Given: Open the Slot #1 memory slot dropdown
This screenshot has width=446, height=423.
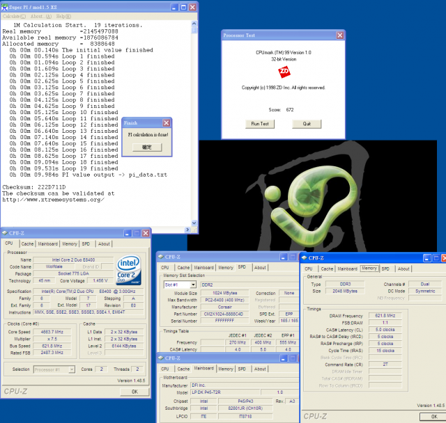Looking at the screenshot, I should pos(193,285).
